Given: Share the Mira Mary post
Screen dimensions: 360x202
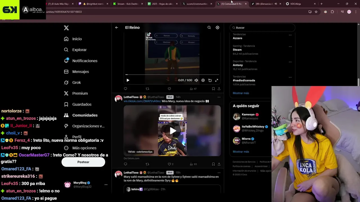Looking at the screenshot, I should [x=219, y=164].
